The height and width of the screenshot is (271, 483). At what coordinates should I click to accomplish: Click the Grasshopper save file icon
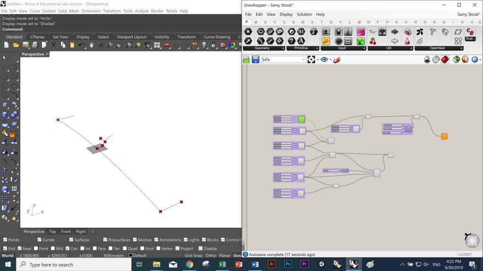(x=255, y=60)
